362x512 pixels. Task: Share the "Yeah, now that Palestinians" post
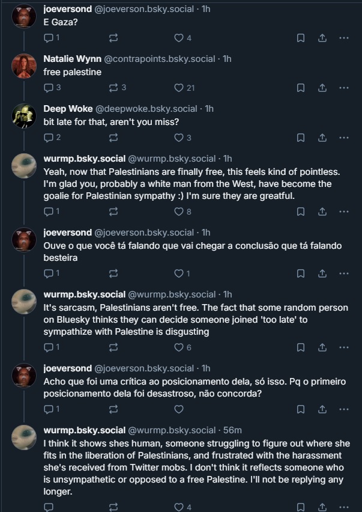[x=322, y=211]
